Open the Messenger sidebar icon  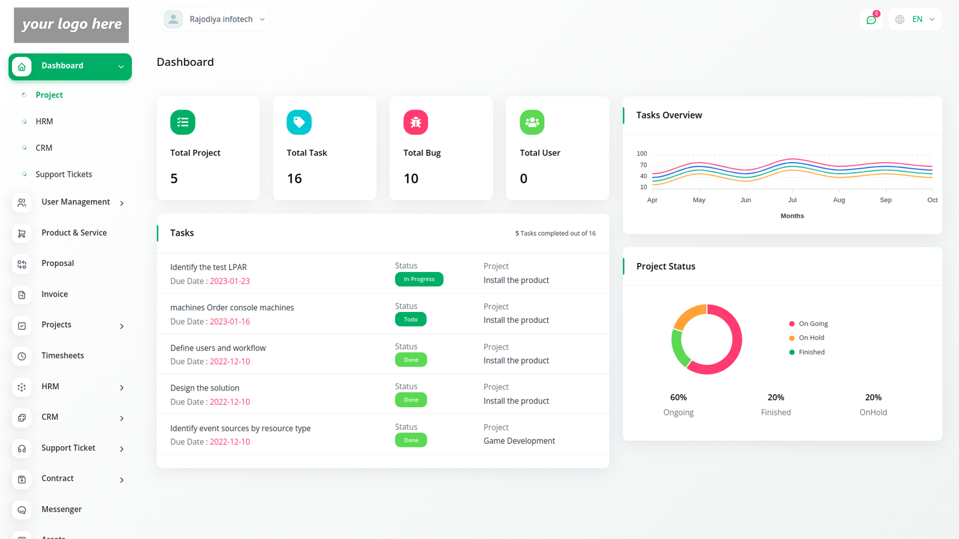click(x=22, y=510)
